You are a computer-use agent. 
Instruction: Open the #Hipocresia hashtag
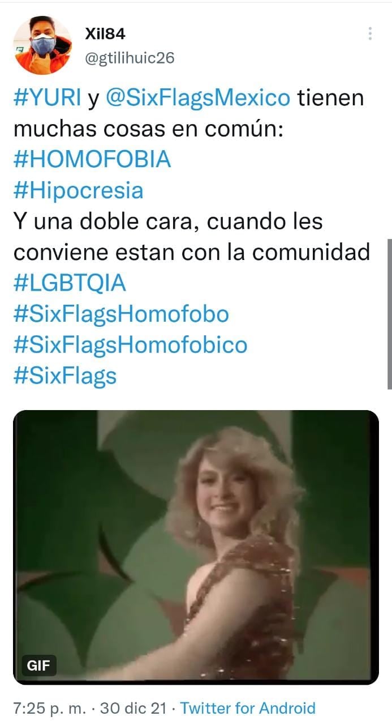click(78, 191)
